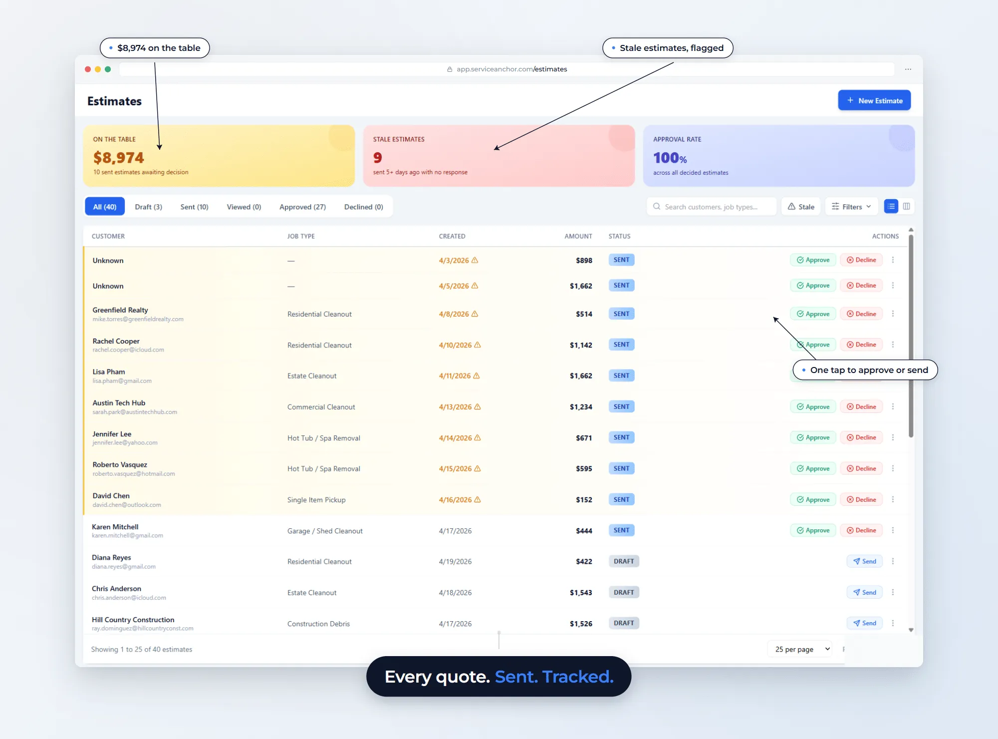
Task: Click the scrollbar down arrow
Action: coord(911,630)
